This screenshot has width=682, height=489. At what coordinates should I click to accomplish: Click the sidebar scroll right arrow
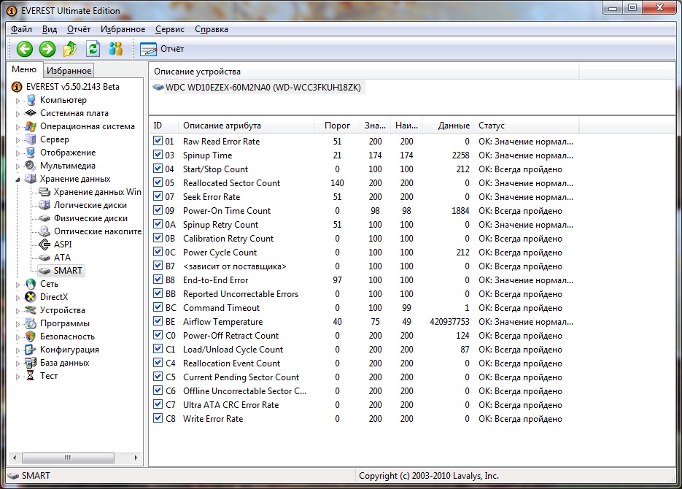136,458
